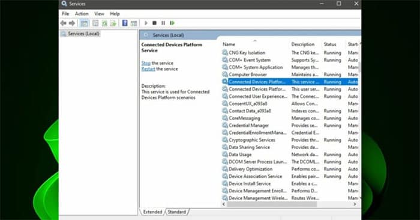Click the Back arrow toolbar icon
The width and height of the screenshot is (420, 220).
[63, 23]
